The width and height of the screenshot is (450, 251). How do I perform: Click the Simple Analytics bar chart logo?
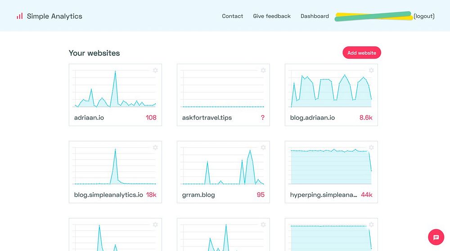(x=19, y=16)
